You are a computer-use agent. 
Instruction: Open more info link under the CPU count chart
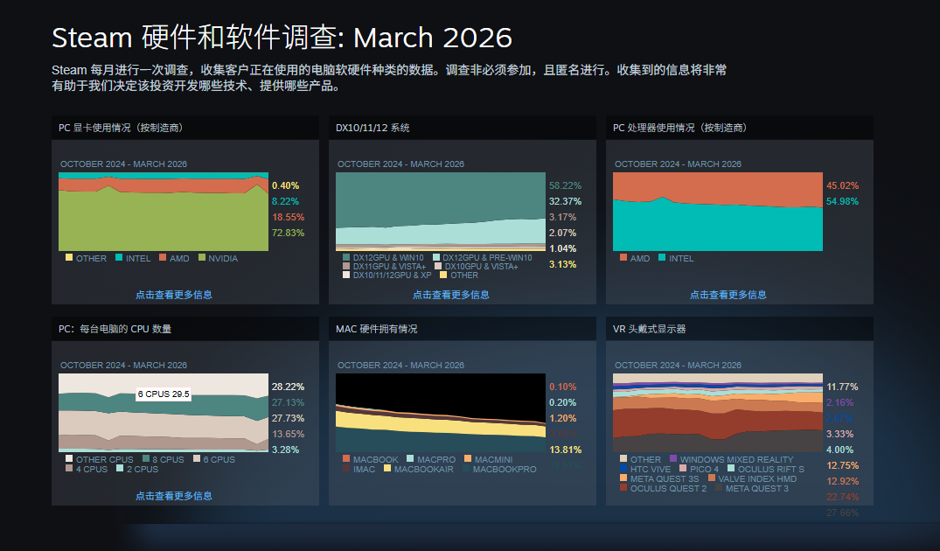point(173,494)
